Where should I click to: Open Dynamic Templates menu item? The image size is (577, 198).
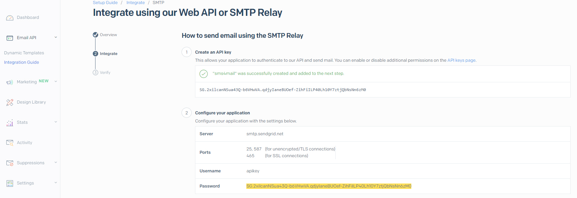pyautogui.click(x=24, y=53)
